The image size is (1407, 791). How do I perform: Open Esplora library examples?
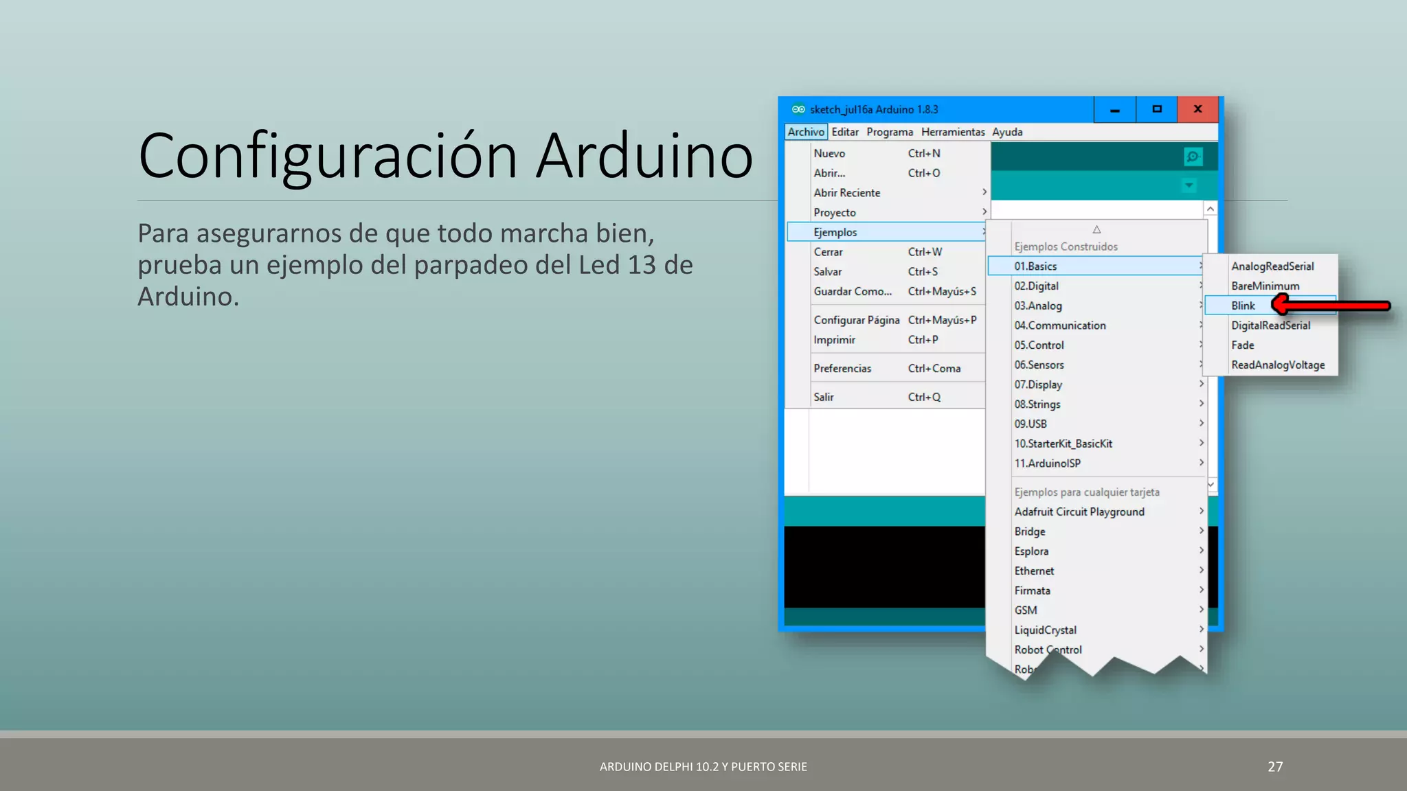click(x=1096, y=551)
